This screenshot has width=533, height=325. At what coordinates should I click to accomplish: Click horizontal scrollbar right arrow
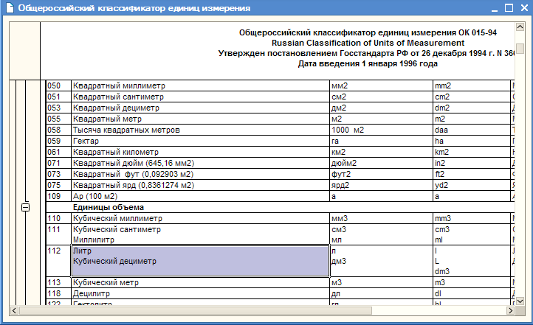click(511, 310)
